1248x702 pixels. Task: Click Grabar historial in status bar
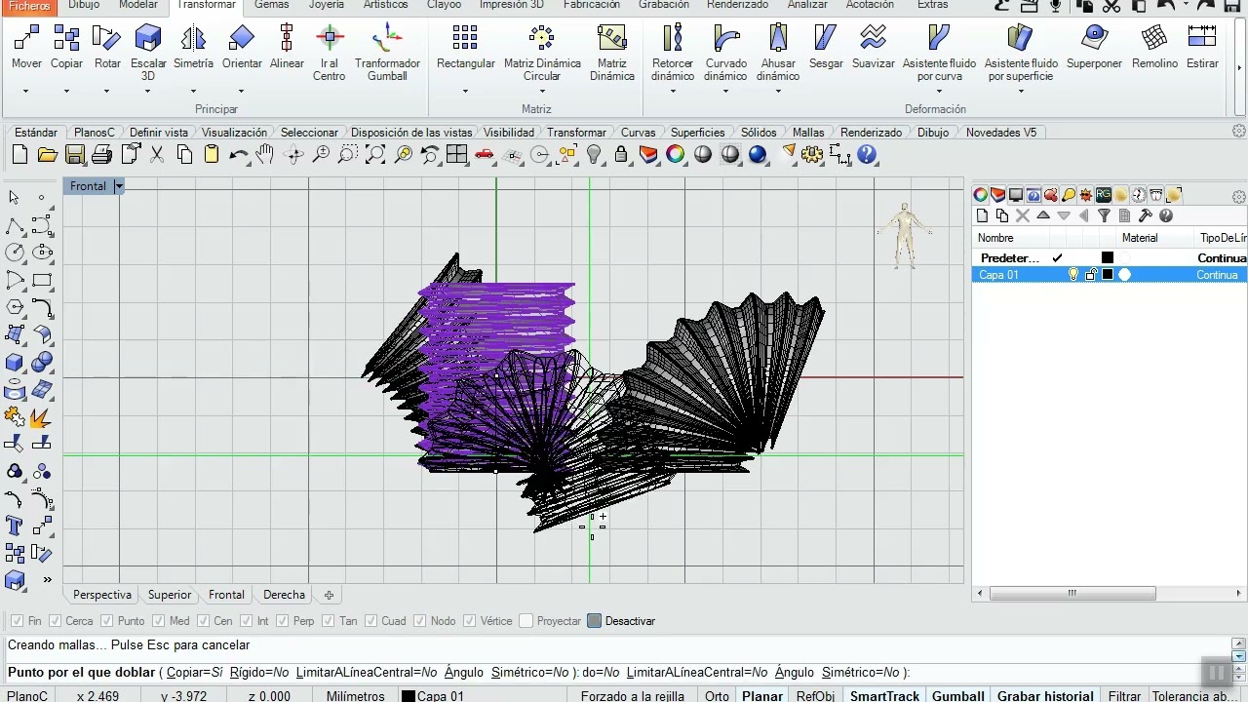point(1044,696)
